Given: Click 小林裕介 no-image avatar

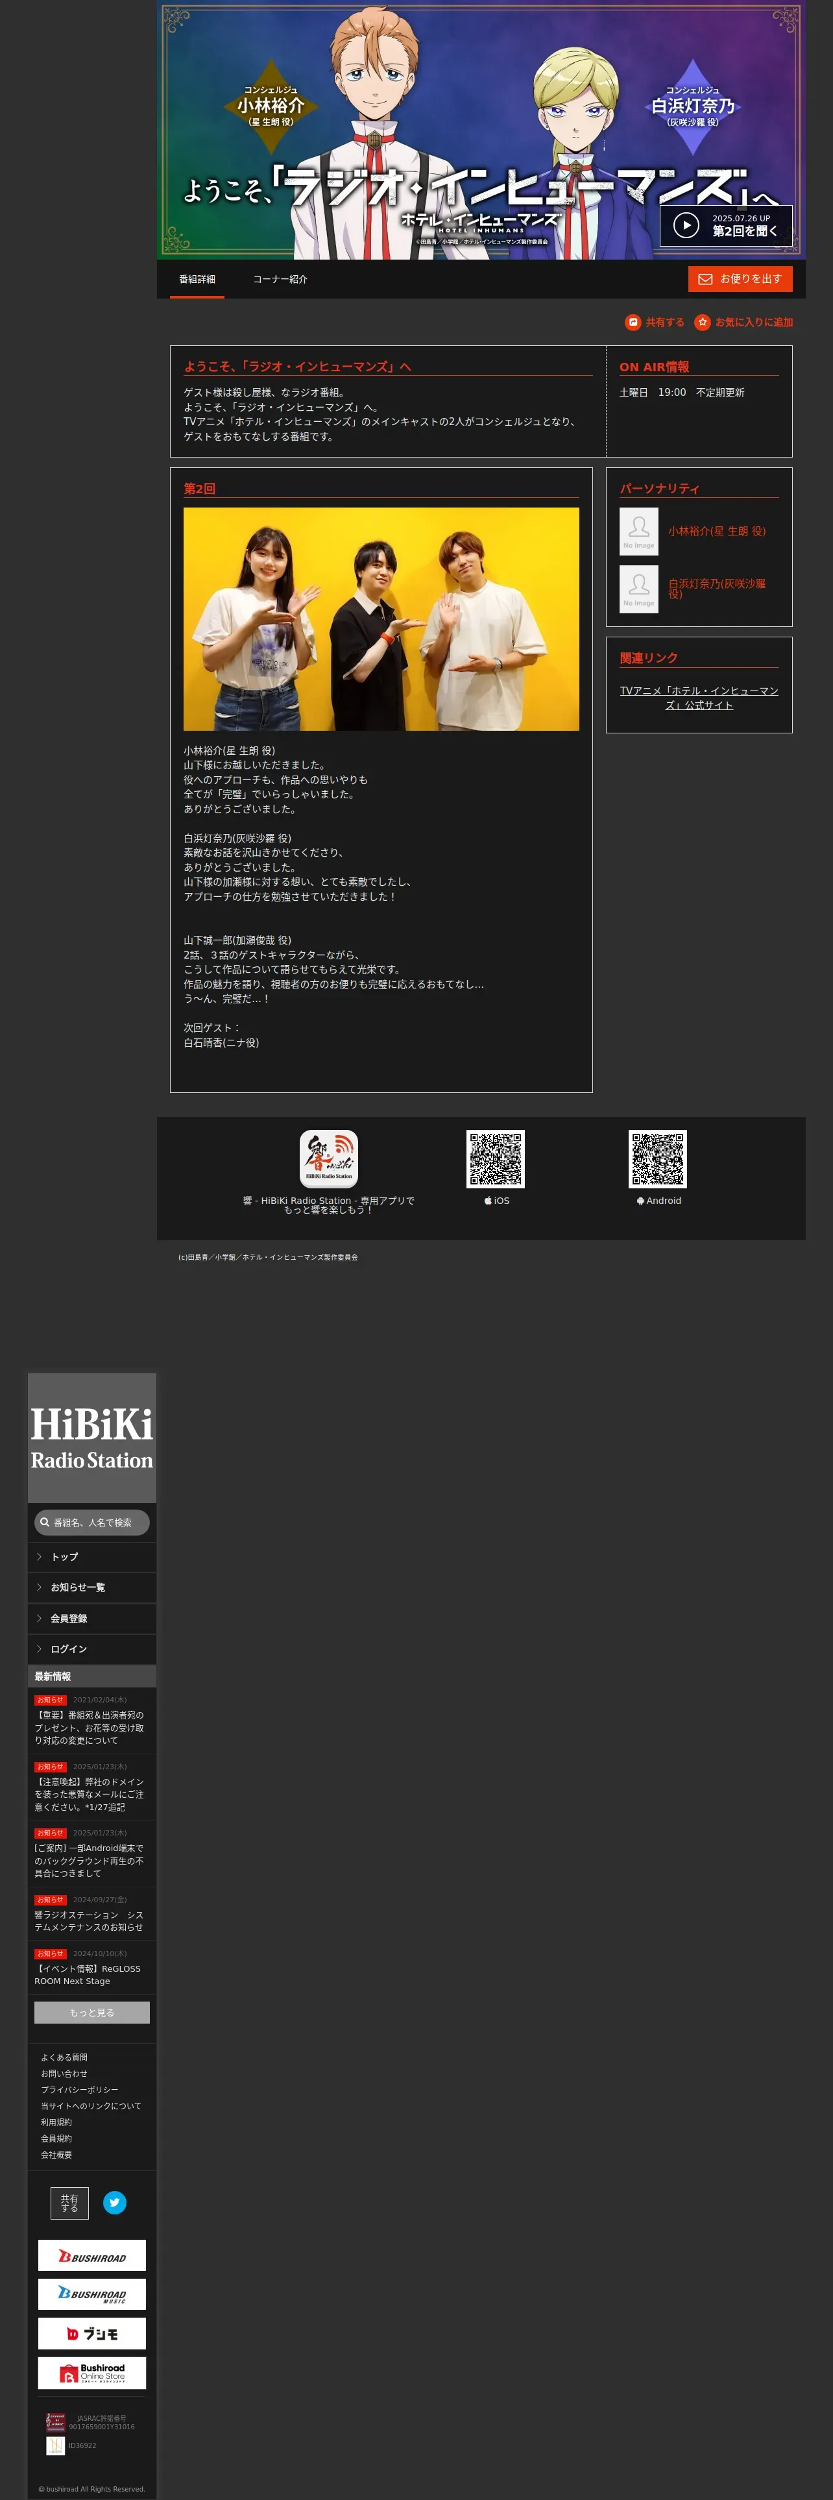Looking at the screenshot, I should [639, 531].
